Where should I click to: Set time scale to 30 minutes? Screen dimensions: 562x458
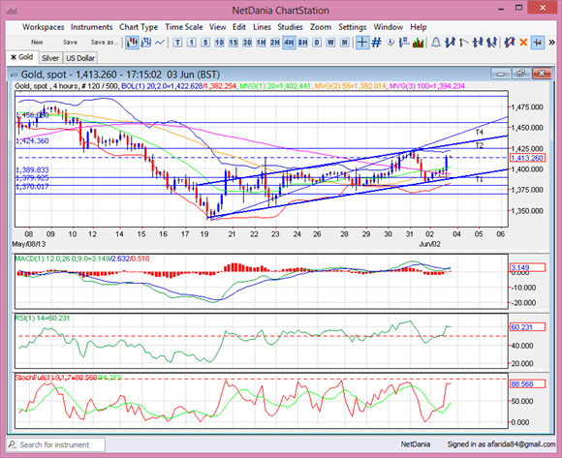[x=247, y=43]
